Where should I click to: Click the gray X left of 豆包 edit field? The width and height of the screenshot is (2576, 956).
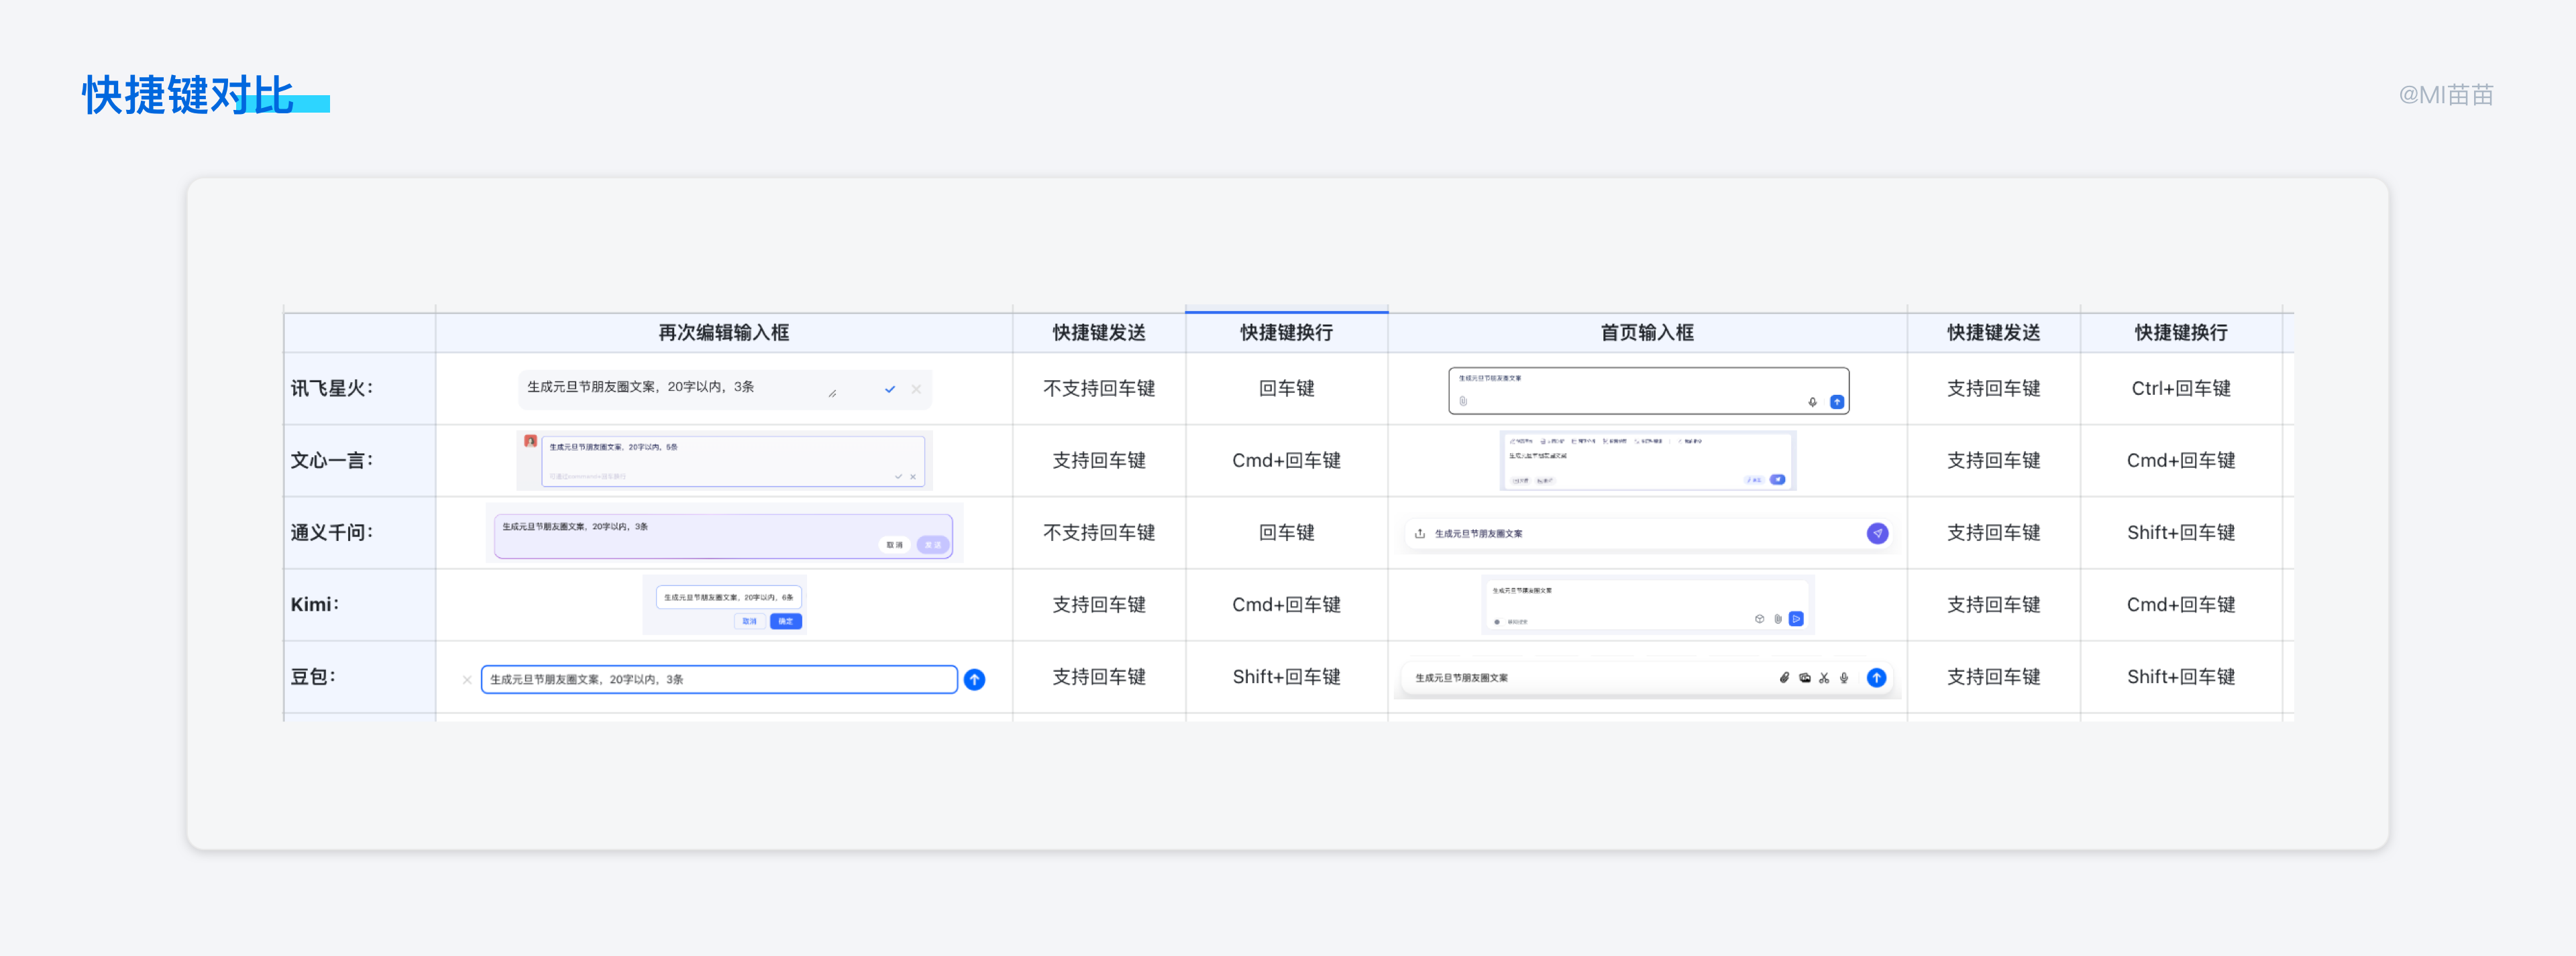[467, 679]
